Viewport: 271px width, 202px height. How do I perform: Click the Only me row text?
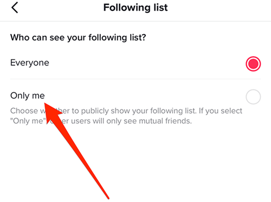pos(28,96)
